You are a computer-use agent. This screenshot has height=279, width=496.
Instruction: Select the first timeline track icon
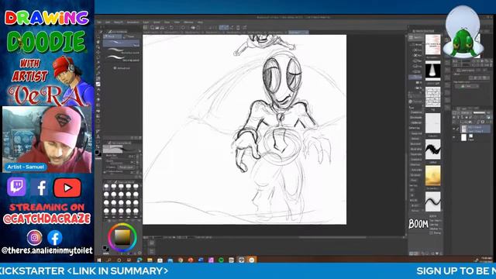pyautogui.click(x=152, y=243)
